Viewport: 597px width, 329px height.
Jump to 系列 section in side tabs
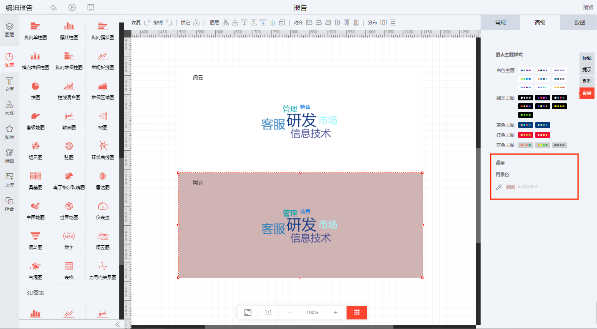(x=587, y=81)
